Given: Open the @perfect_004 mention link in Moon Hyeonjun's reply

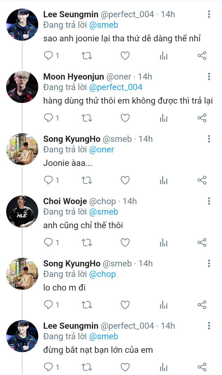Looking at the screenshot, I should click(x=116, y=87).
